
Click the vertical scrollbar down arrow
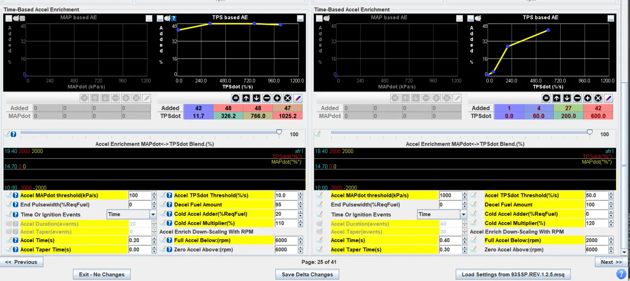[624, 252]
